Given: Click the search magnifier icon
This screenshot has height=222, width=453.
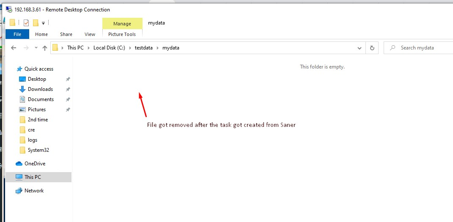Looking at the screenshot, I should click(393, 48).
